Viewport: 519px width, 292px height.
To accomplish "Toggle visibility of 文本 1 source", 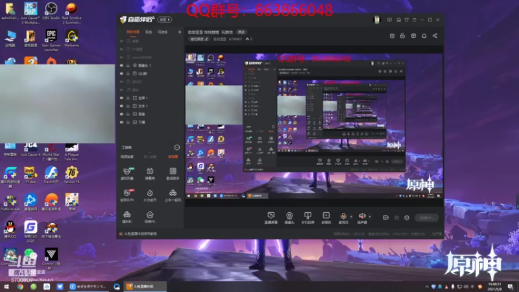I will [x=121, y=106].
